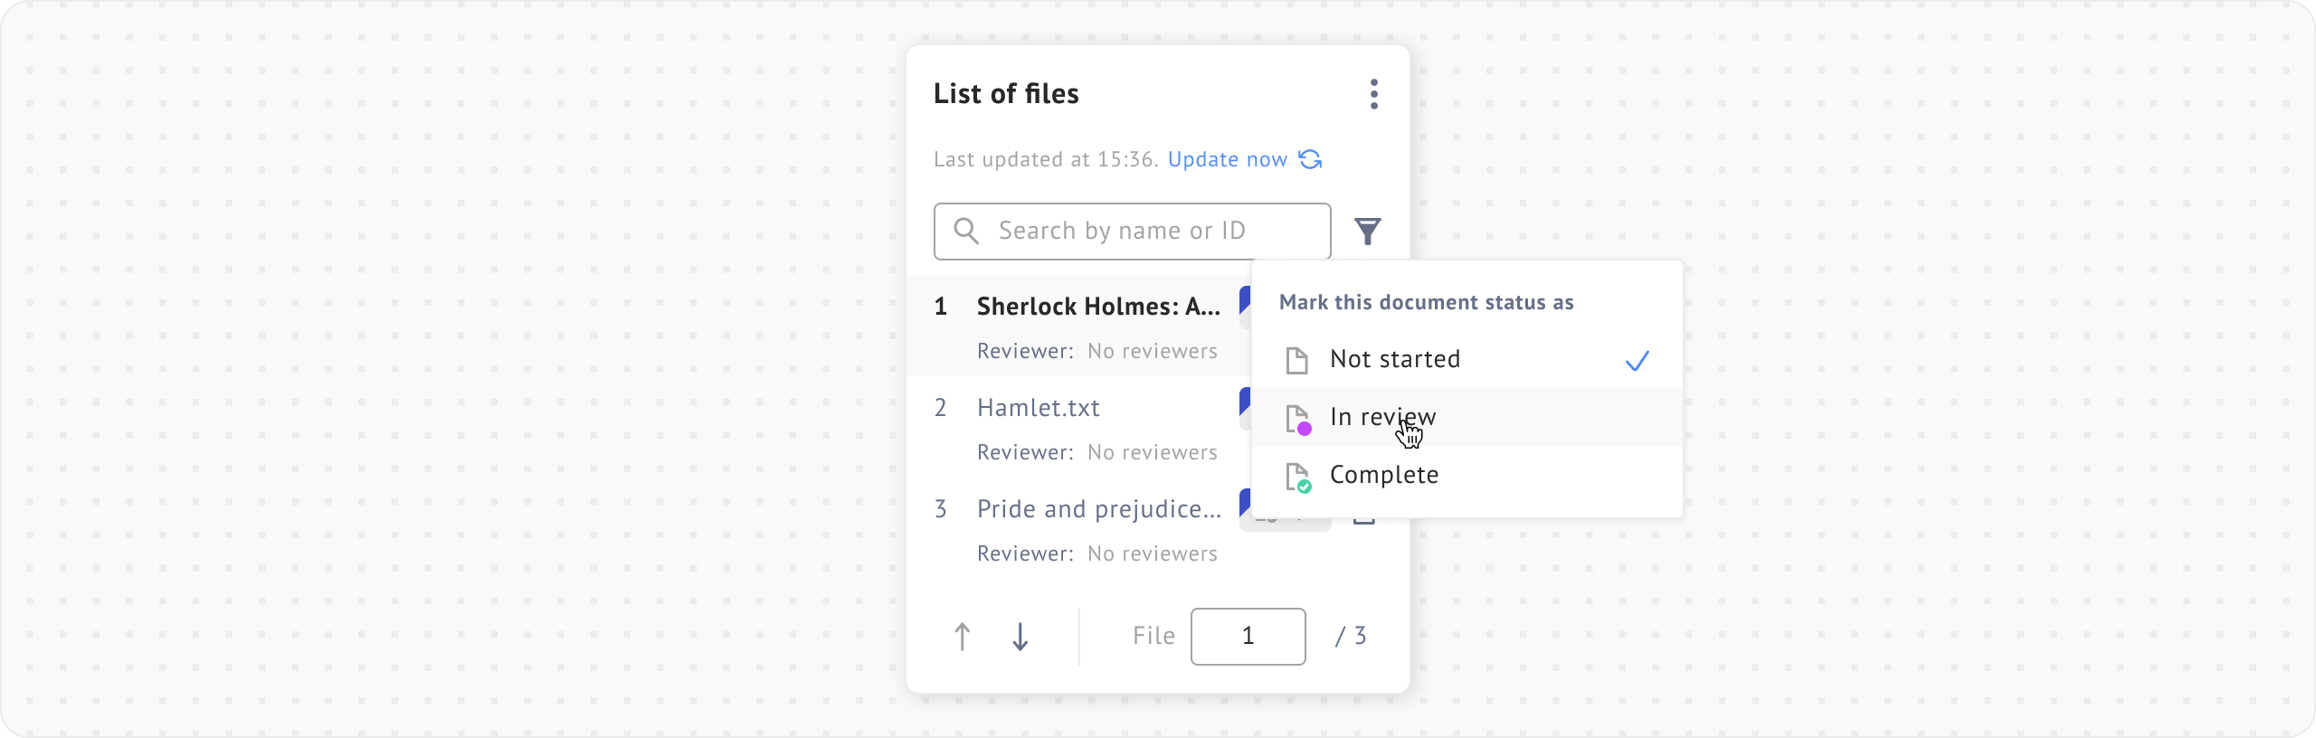Screen dimensions: 2316x738
Task: Mark document status as In review
Action: (1382, 417)
